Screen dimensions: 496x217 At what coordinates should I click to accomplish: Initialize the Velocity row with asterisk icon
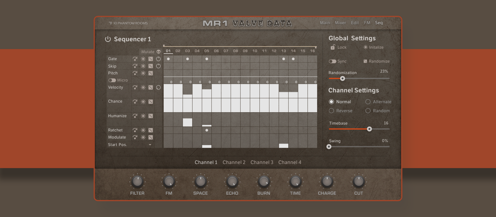(x=143, y=87)
